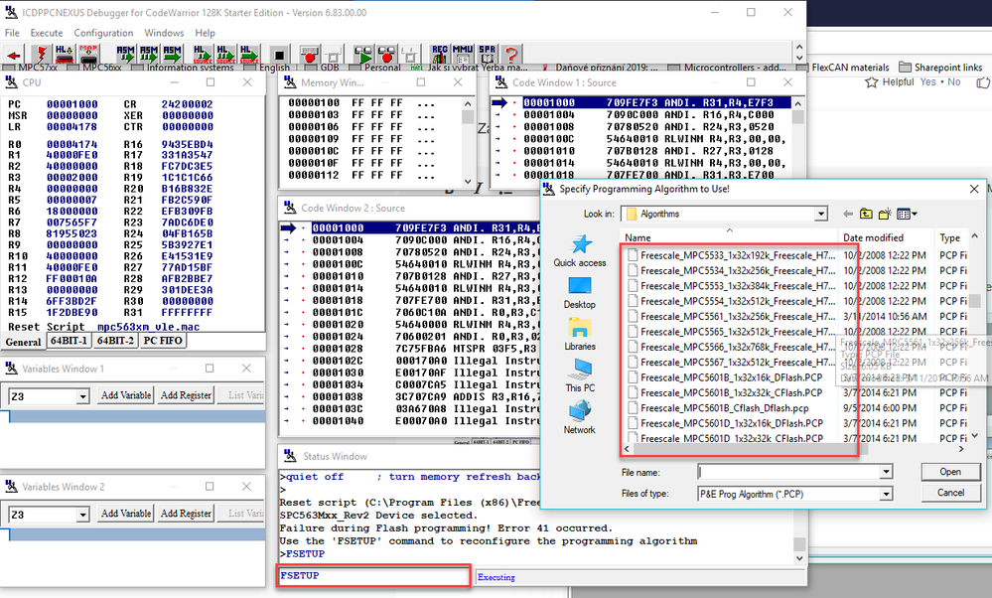This screenshot has height=598, width=992.
Task: Click the second HL source multi-step icon
Action: (x=225, y=55)
